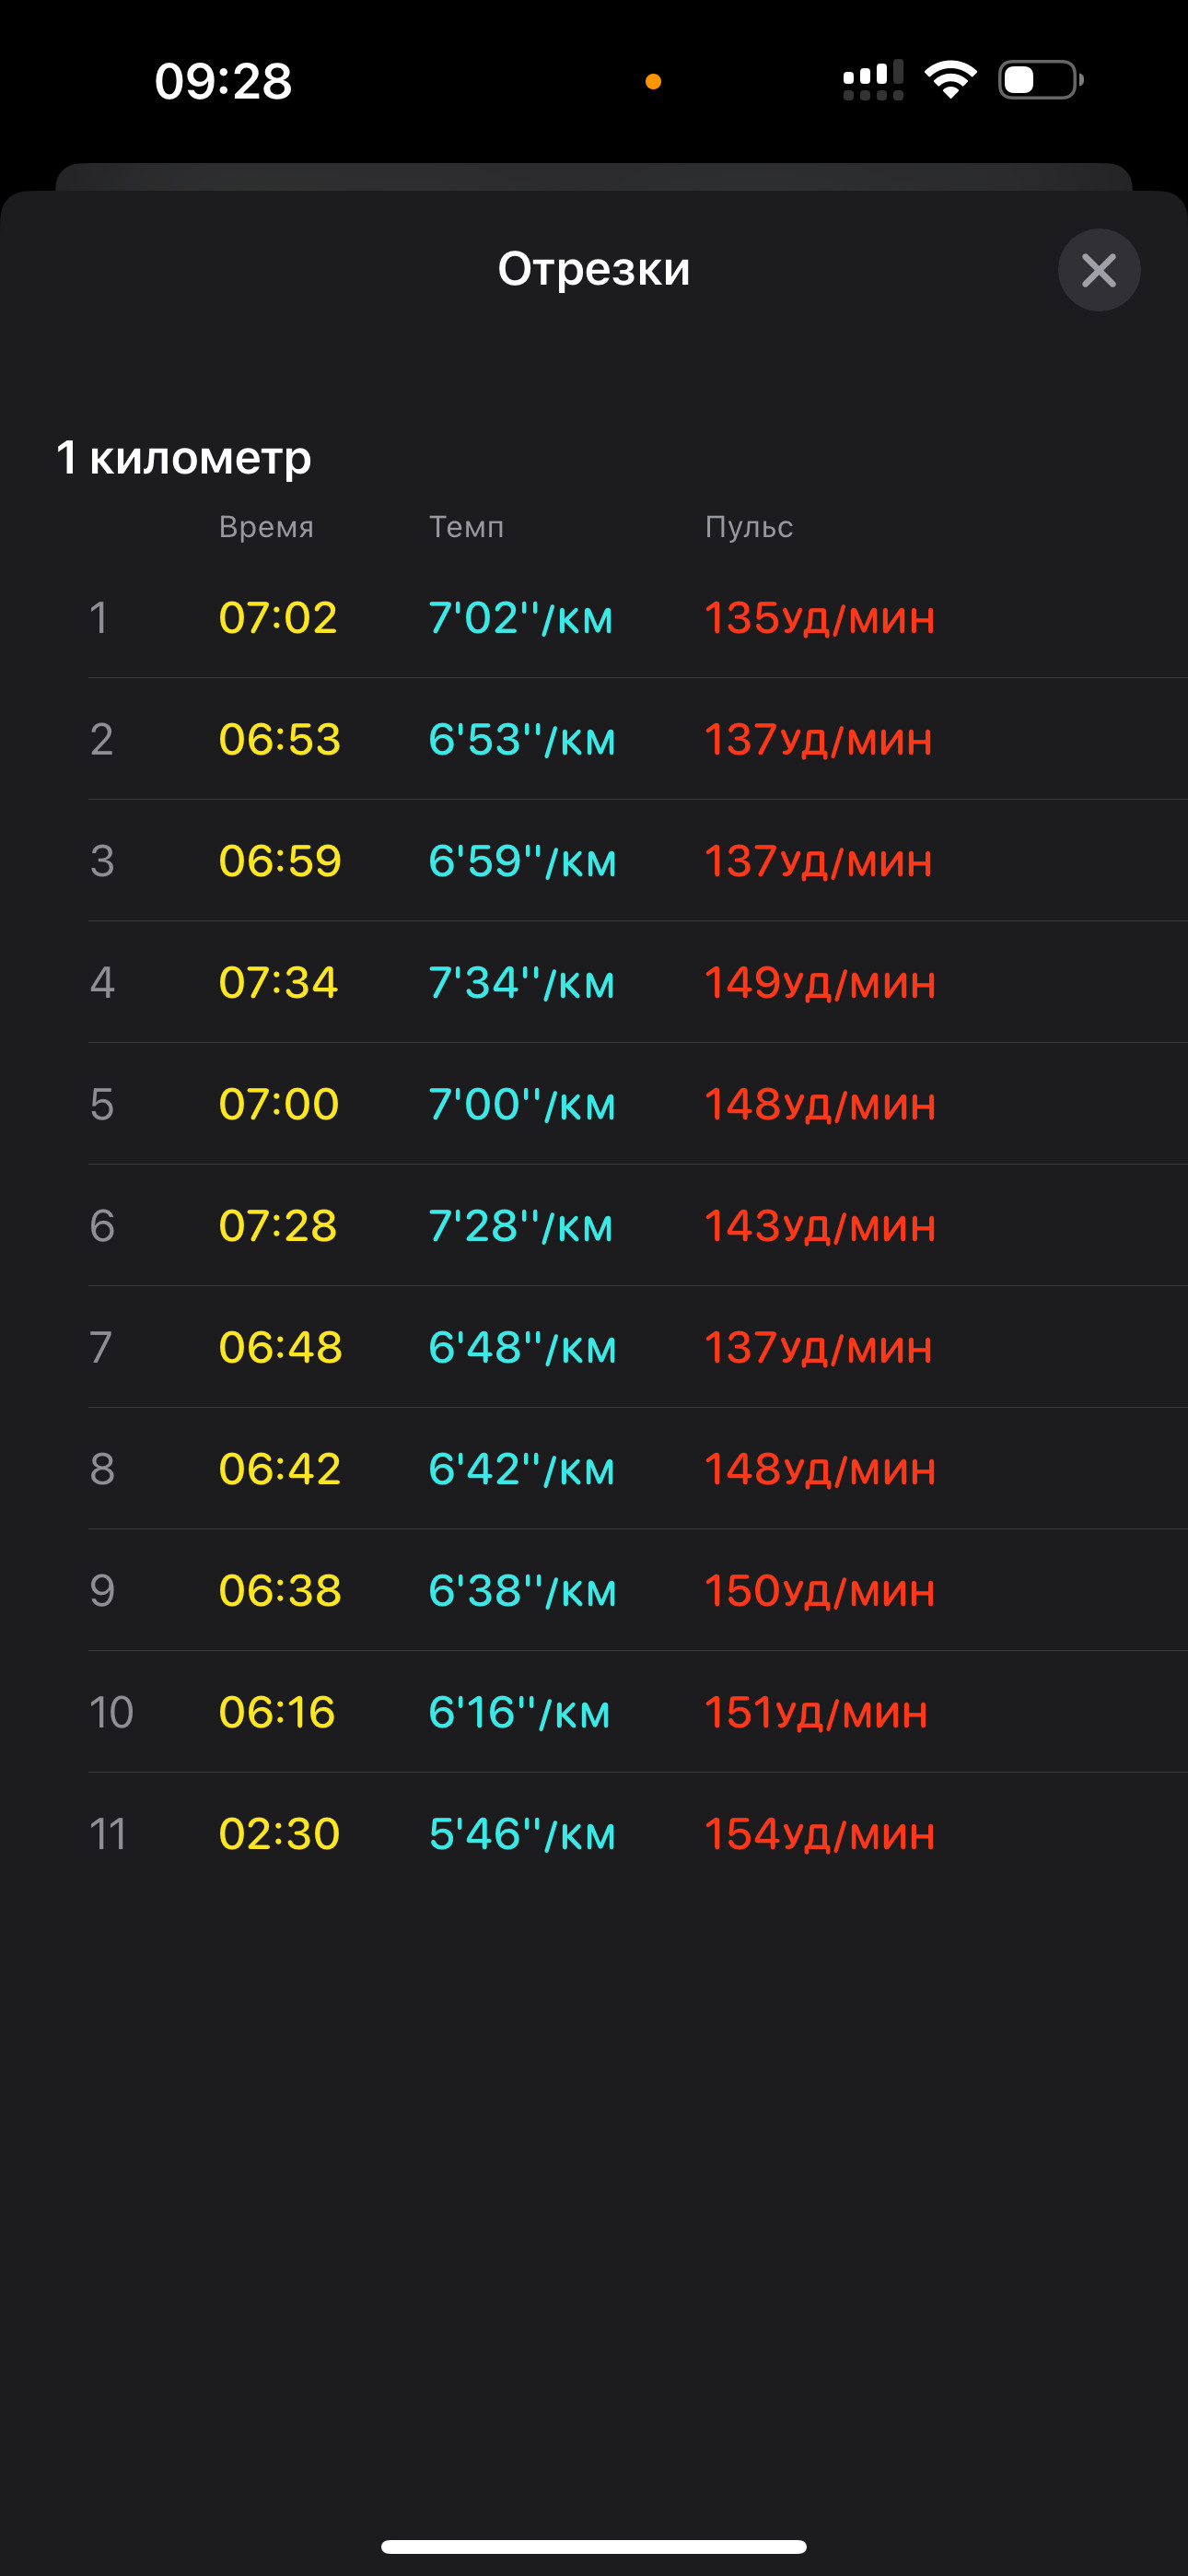Screen dimensions: 1188x2576
Task: Tap the cellular signal bars icon
Action: (x=873, y=80)
